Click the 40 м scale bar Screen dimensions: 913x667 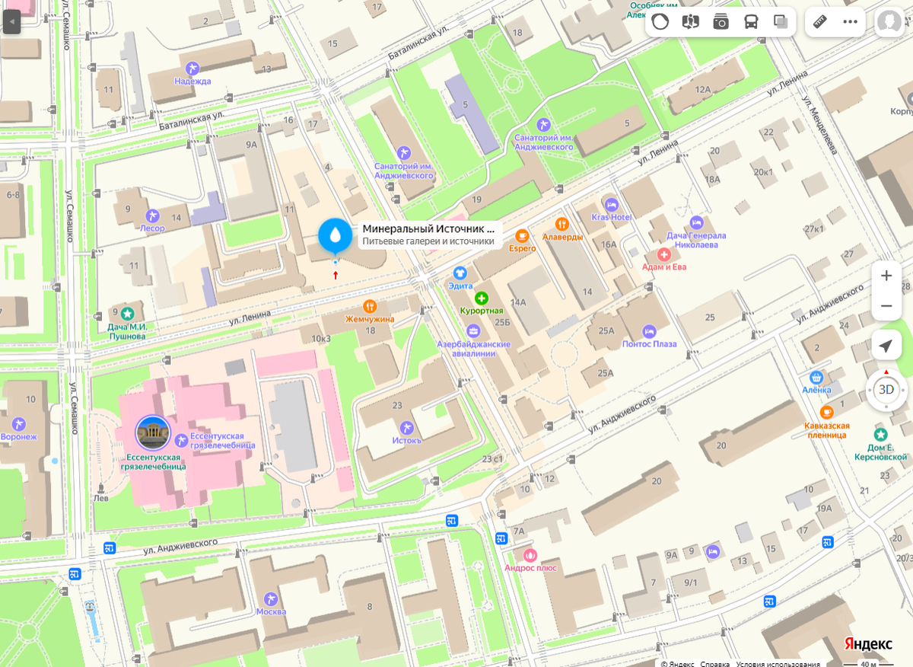[867, 662]
